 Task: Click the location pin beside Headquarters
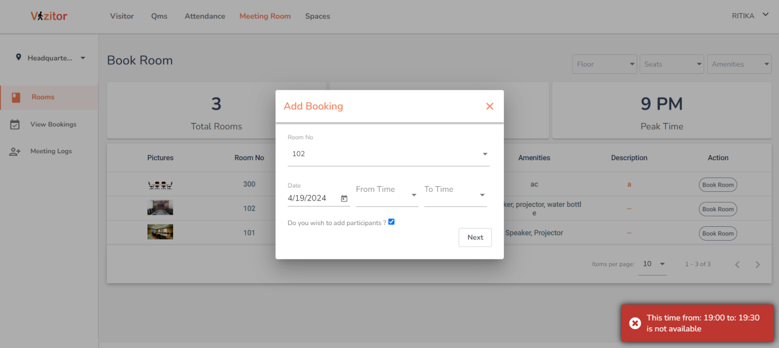(x=18, y=57)
